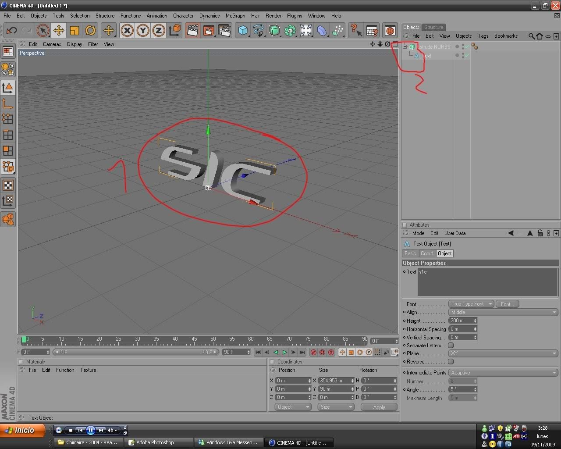
Task: Click Render to Picture Viewer icon
Action: pyautogui.click(x=209, y=30)
